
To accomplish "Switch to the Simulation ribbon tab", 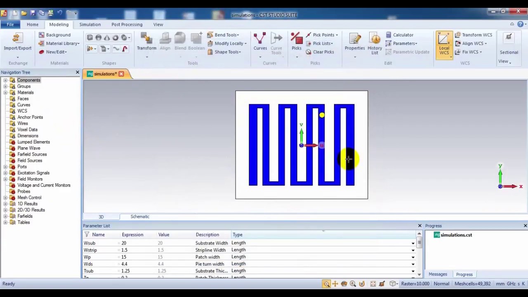I will coord(90,24).
